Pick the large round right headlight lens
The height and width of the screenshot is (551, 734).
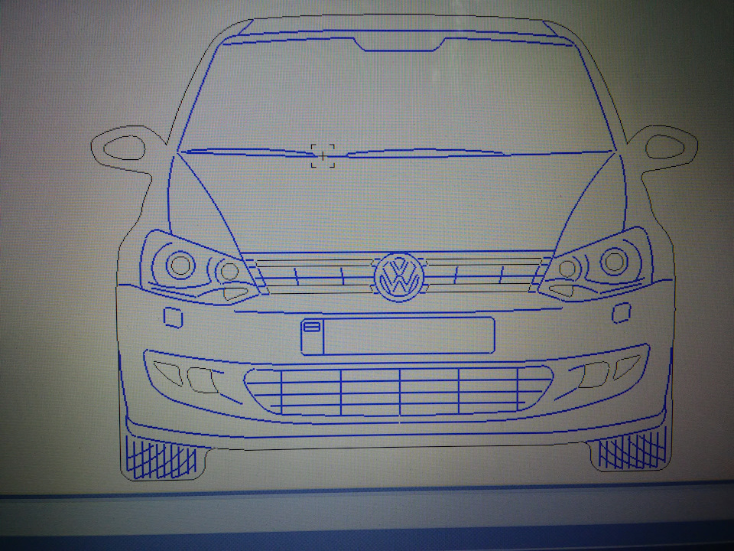[614, 262]
